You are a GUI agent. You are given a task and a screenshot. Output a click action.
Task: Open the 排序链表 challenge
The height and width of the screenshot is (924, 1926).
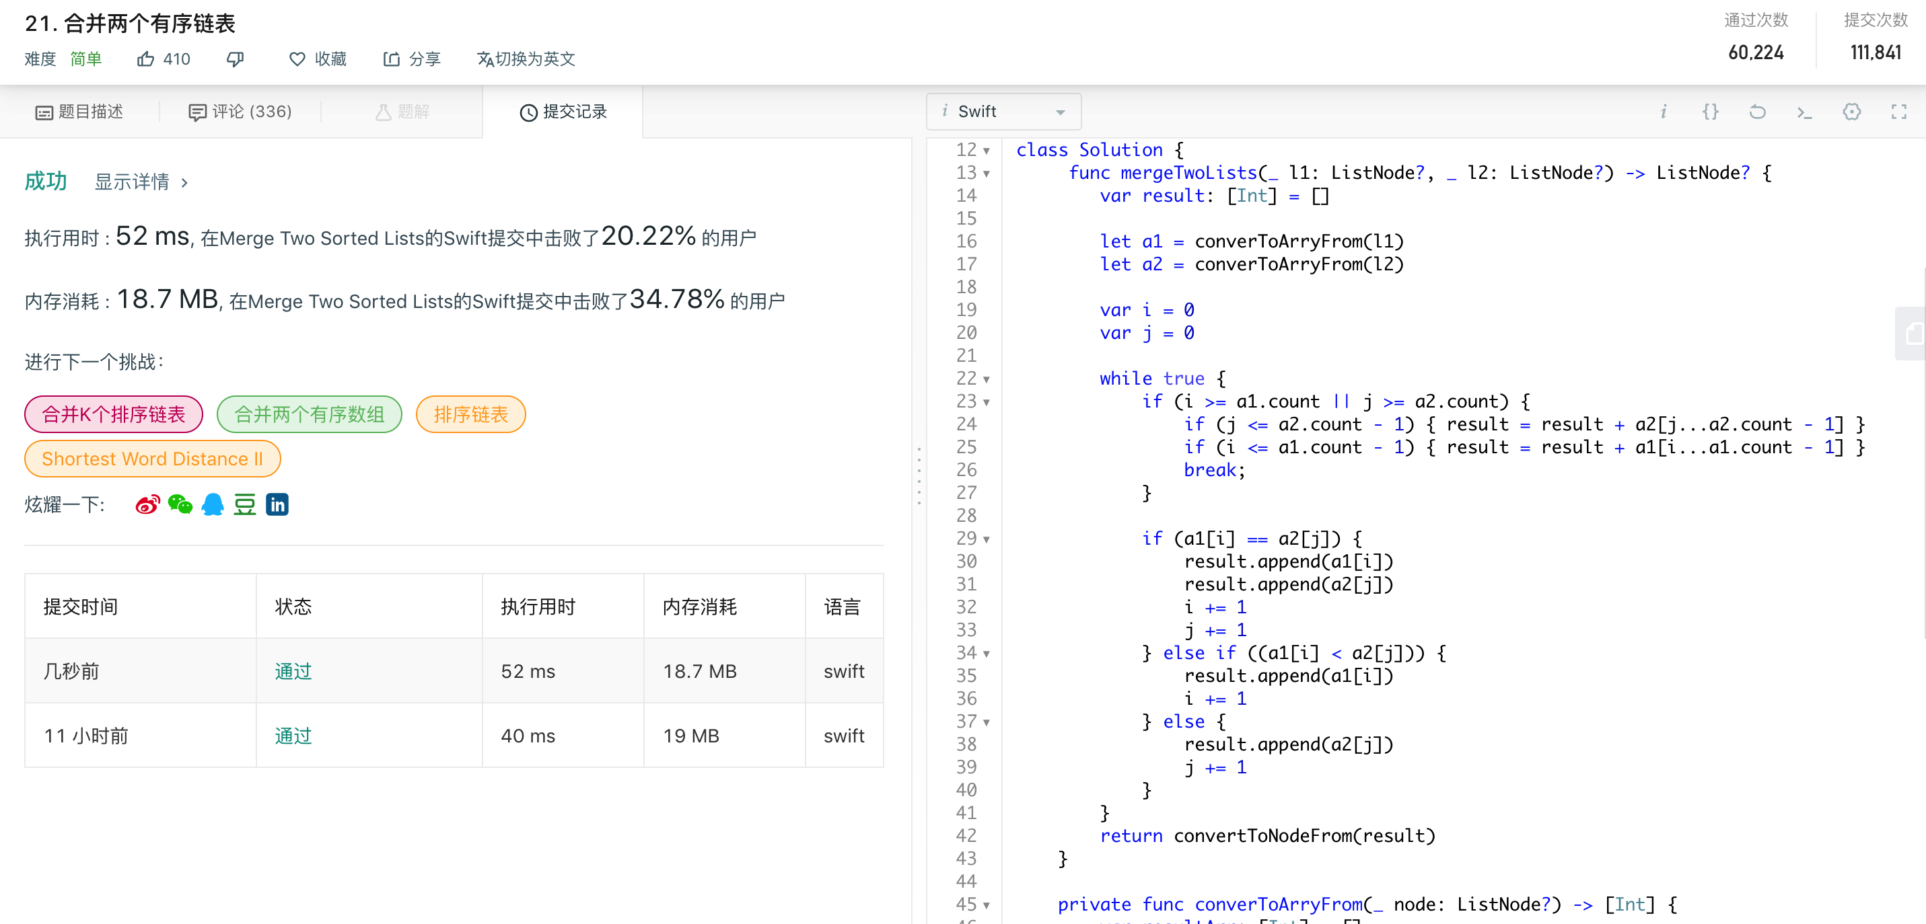[x=470, y=414]
